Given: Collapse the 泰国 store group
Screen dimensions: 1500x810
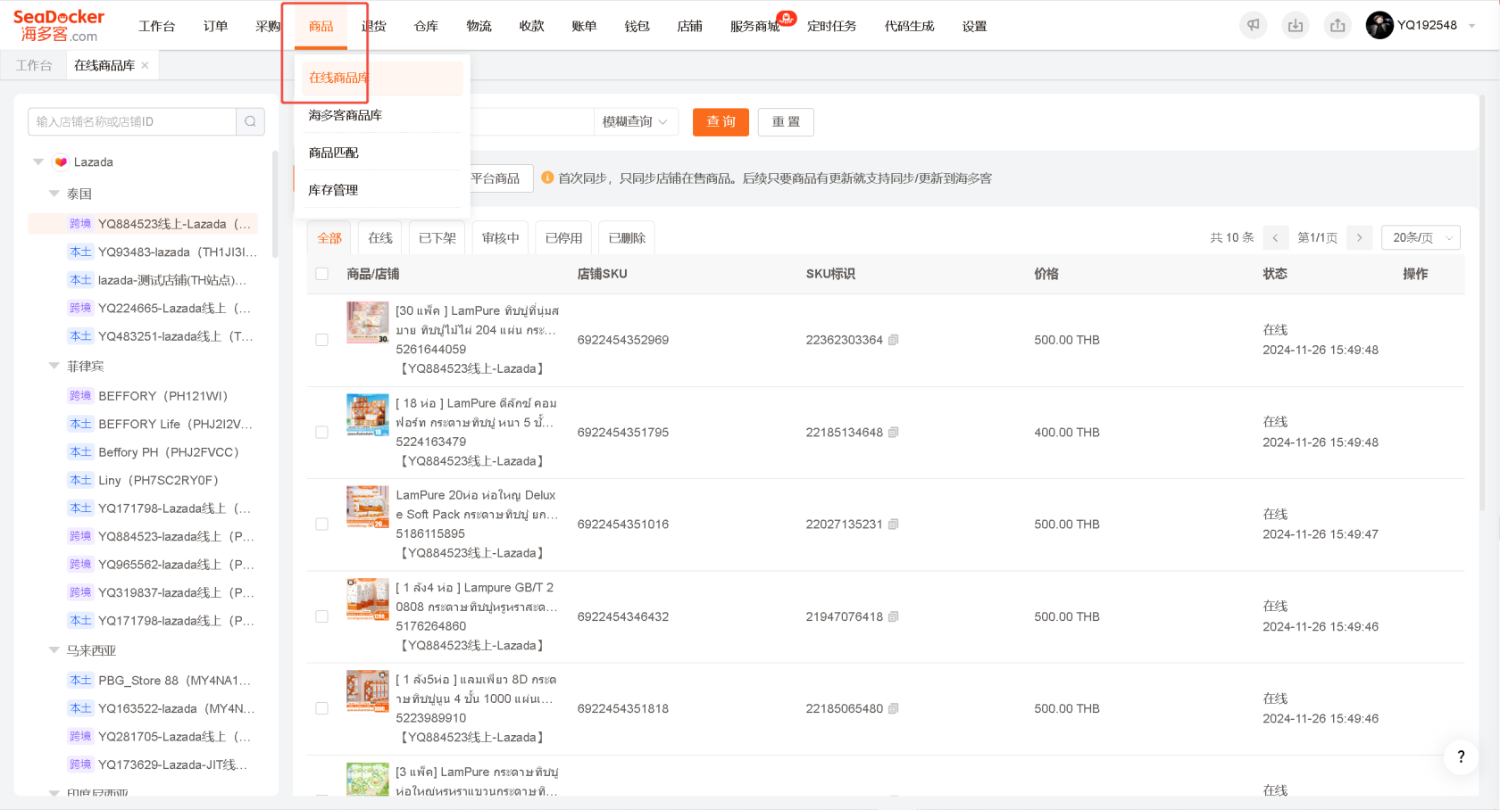Looking at the screenshot, I should click(54, 194).
